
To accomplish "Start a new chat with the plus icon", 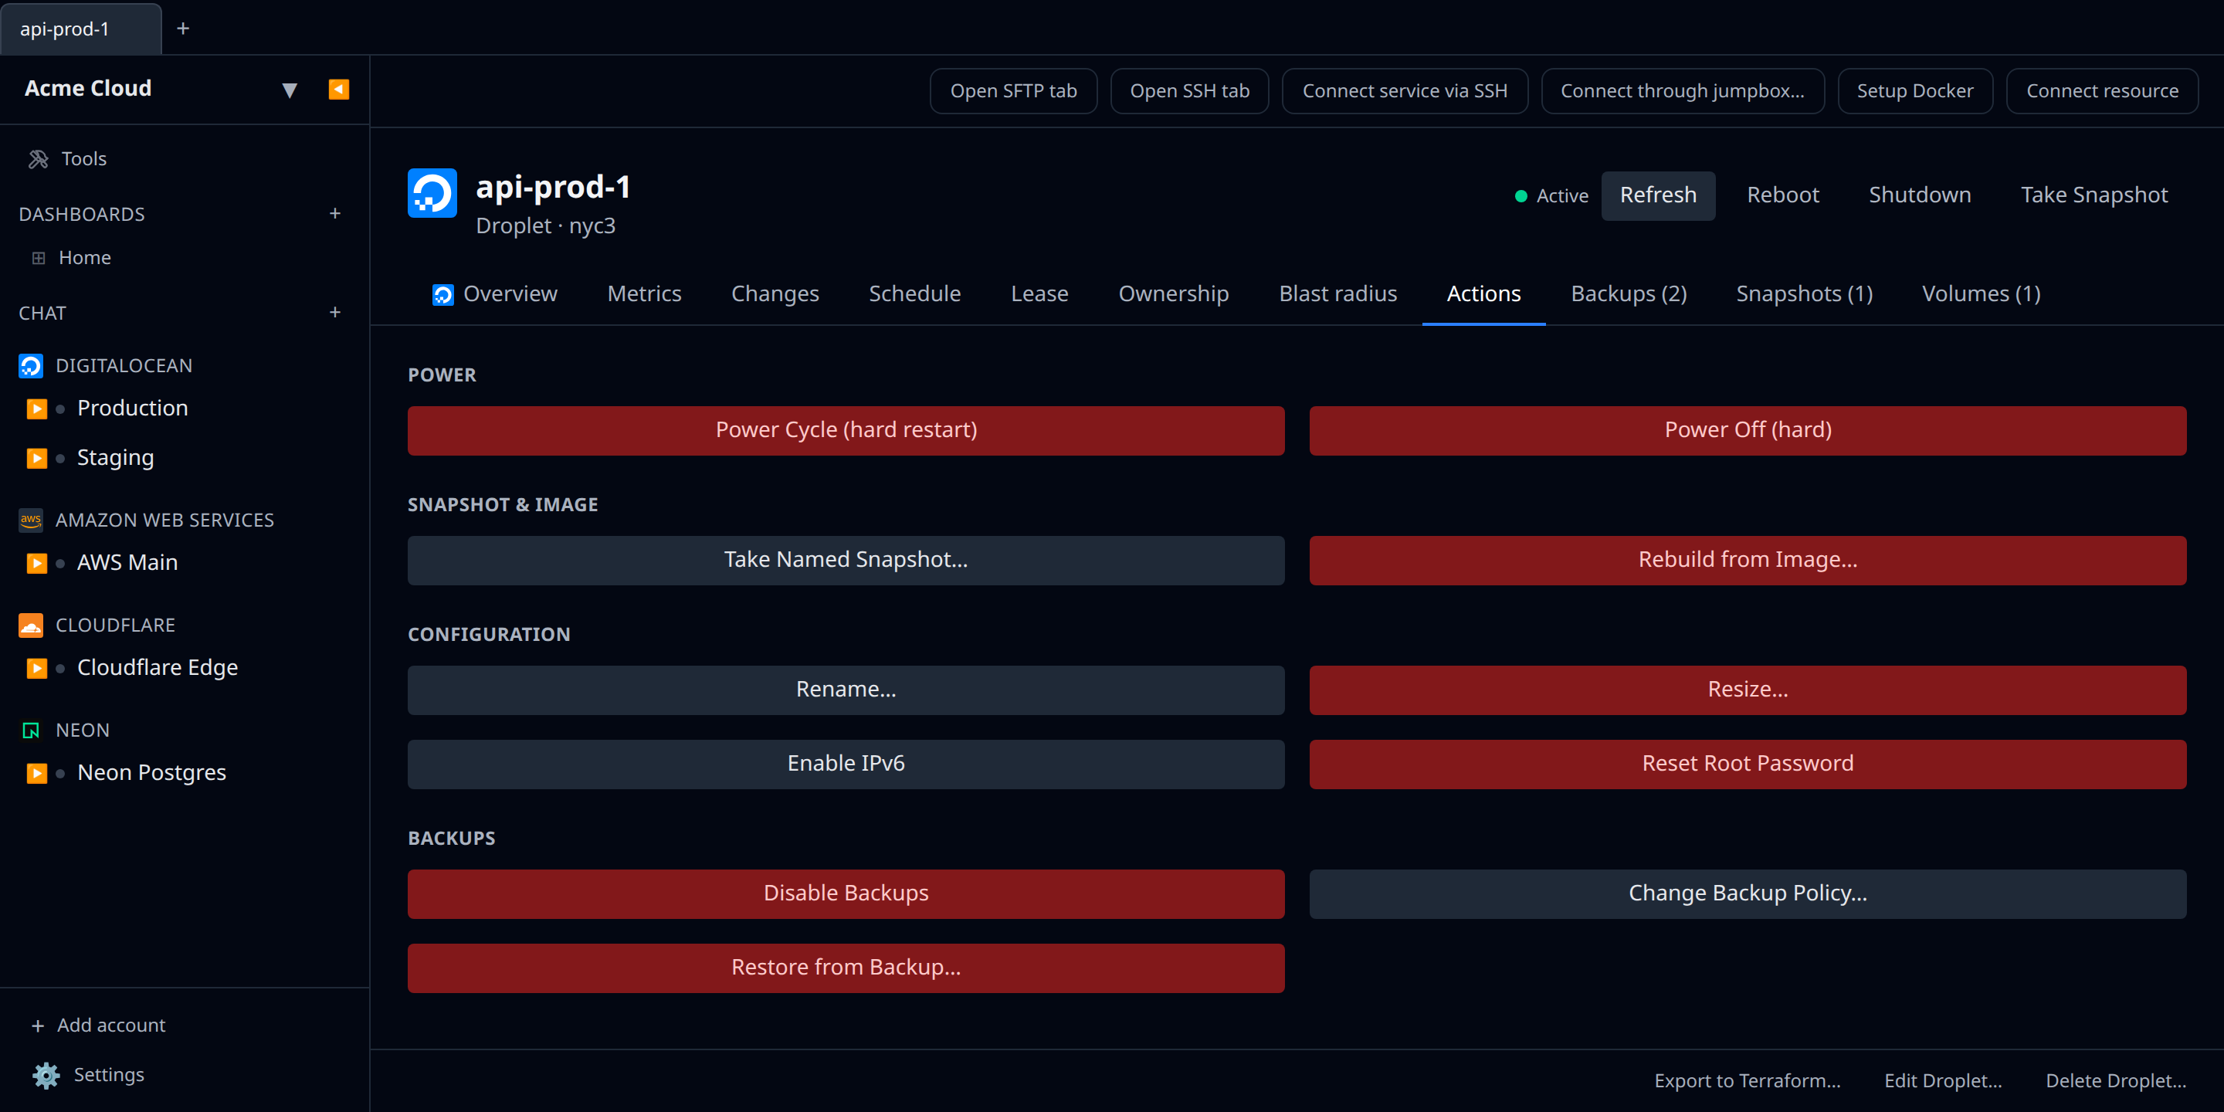I will [x=335, y=313].
